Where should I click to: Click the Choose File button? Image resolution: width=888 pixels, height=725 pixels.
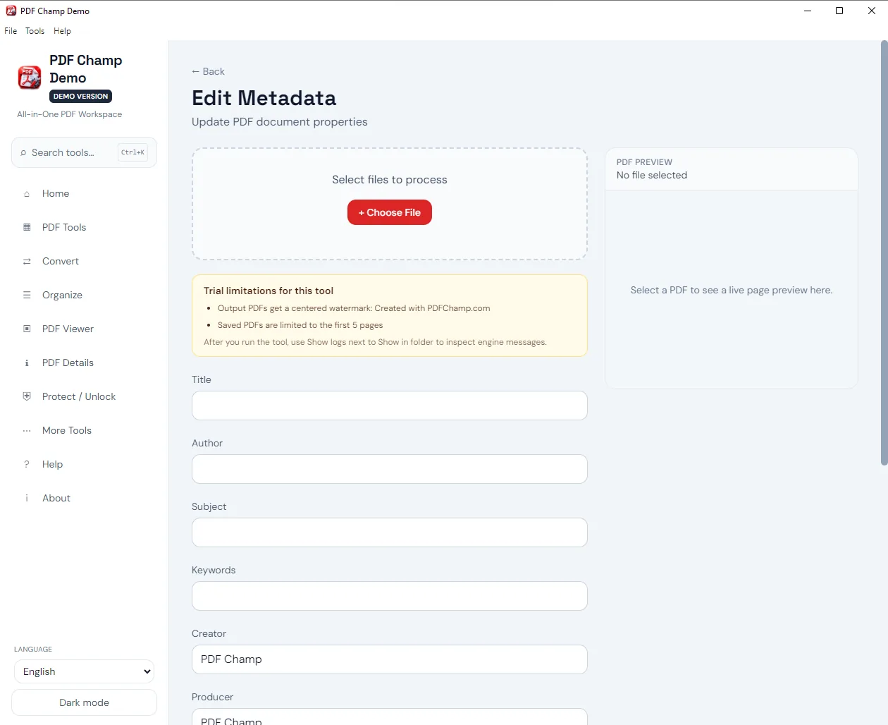point(390,212)
